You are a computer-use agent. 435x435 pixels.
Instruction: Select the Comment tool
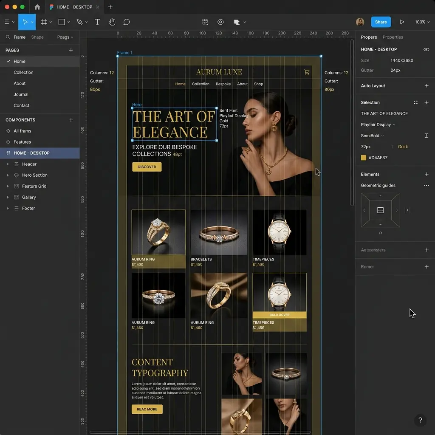coord(127,22)
